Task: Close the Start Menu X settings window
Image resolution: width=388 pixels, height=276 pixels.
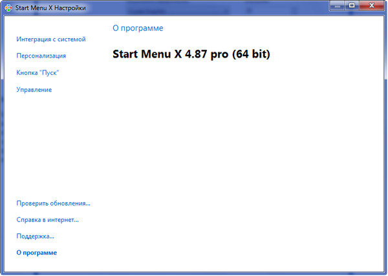Action: pos(371,5)
